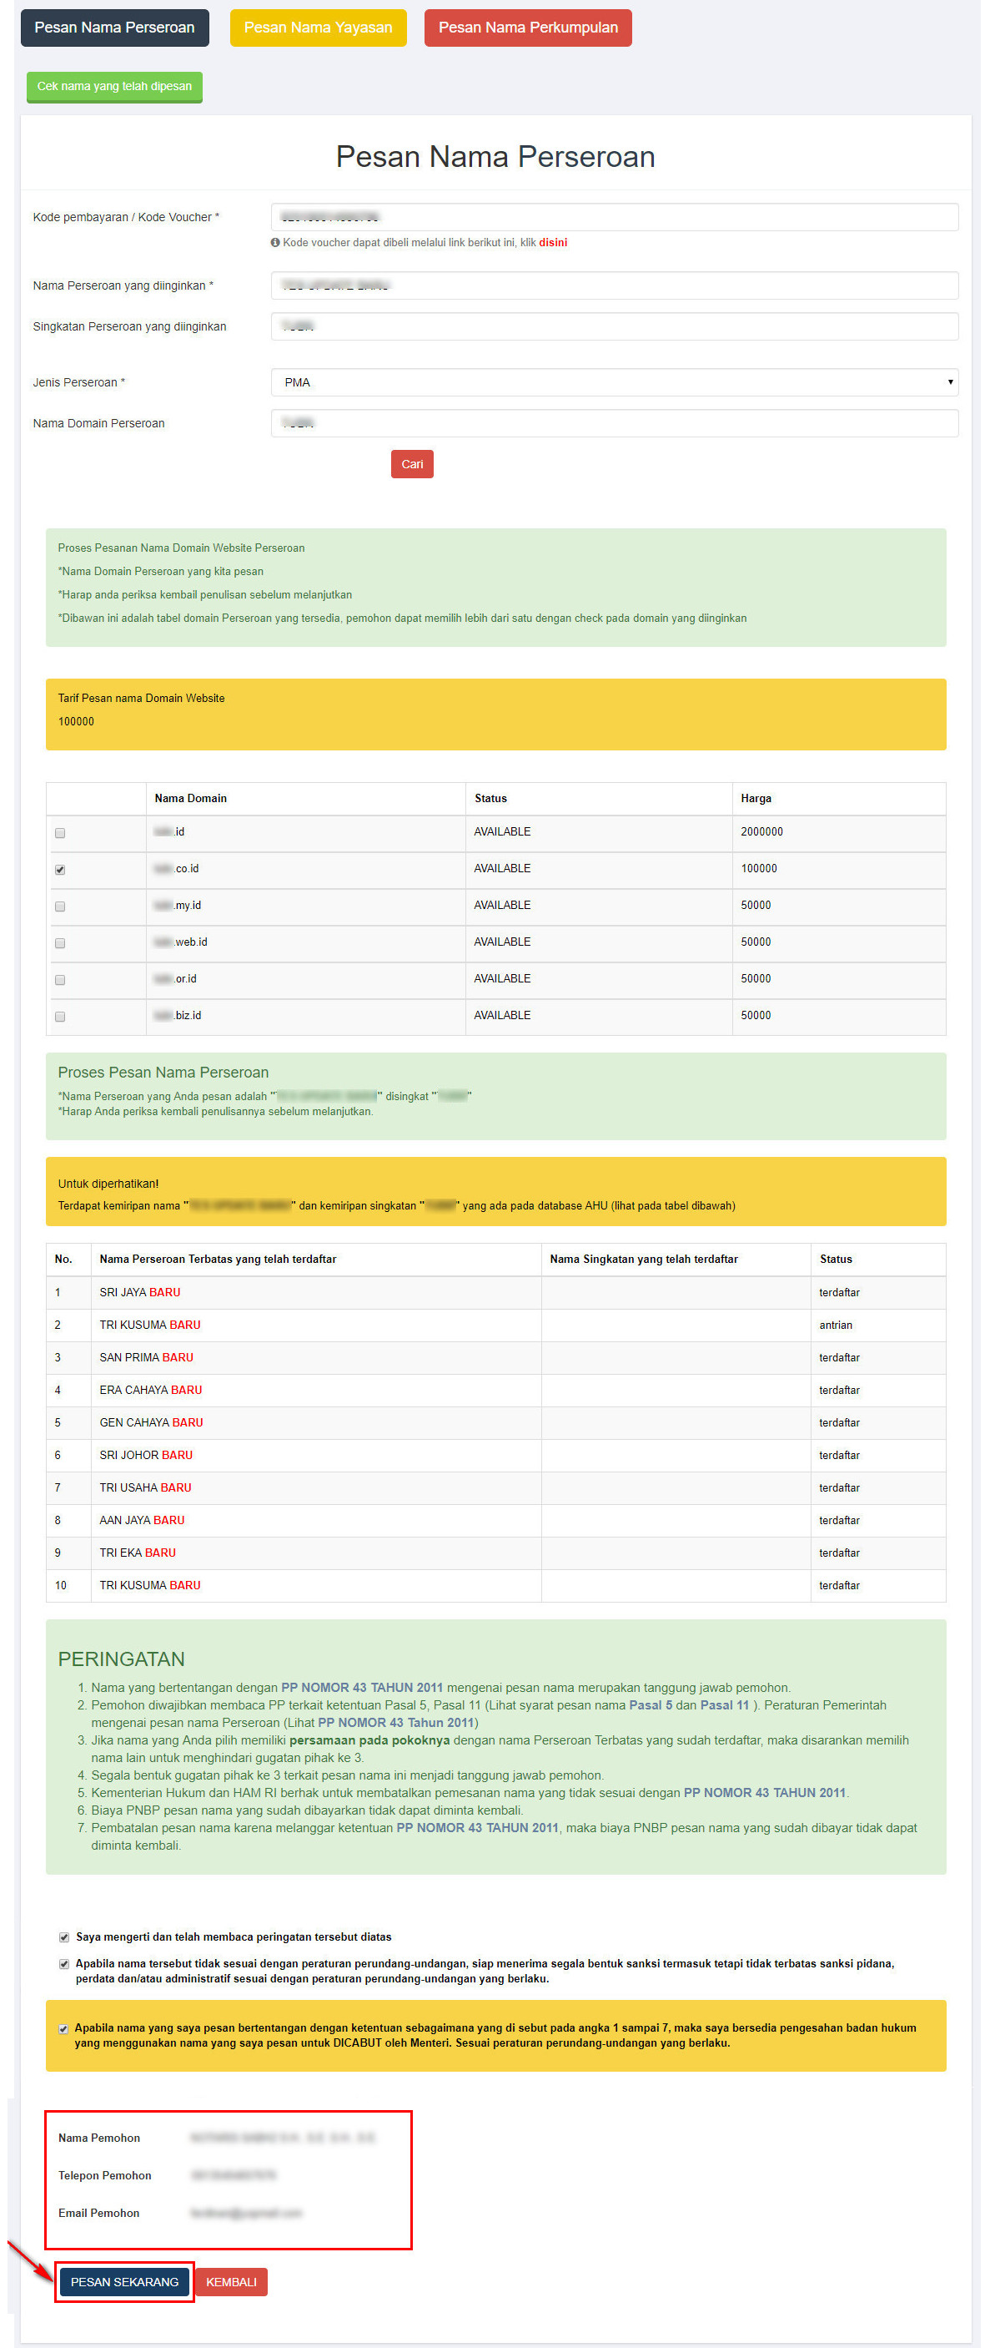Enable the .biz.id domain checkbox

60,1017
